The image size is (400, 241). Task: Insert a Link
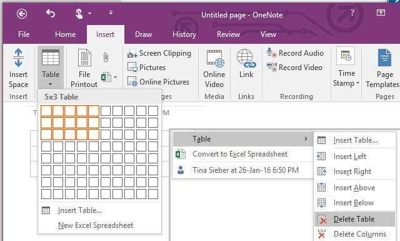[x=246, y=64]
